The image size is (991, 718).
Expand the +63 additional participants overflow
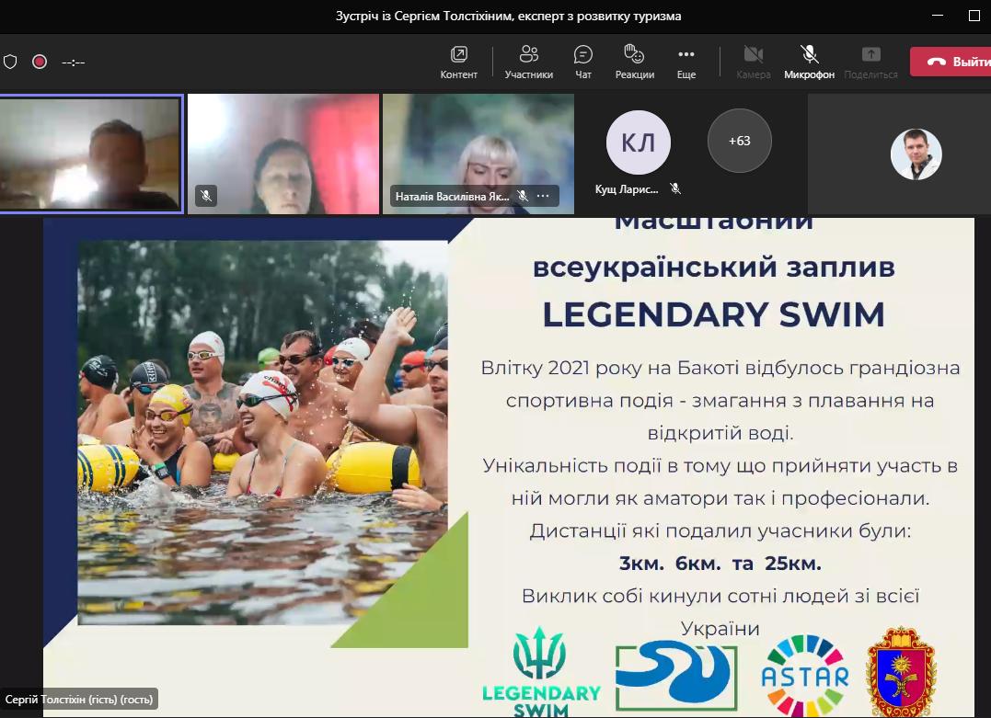point(739,141)
